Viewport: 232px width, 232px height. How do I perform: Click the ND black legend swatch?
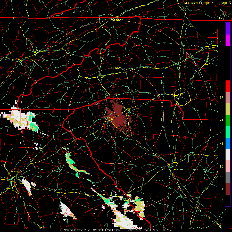tap(228, 201)
